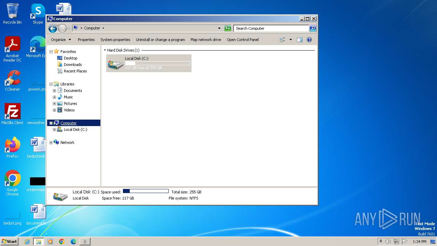
Task: Open the Organize menu
Action: tap(61, 40)
